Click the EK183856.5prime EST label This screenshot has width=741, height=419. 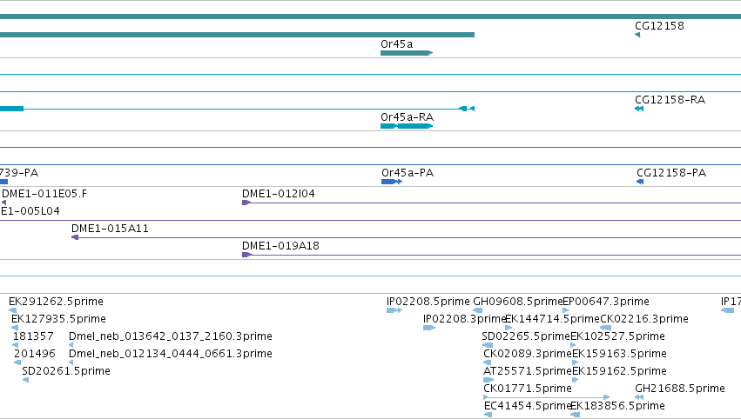(x=617, y=406)
